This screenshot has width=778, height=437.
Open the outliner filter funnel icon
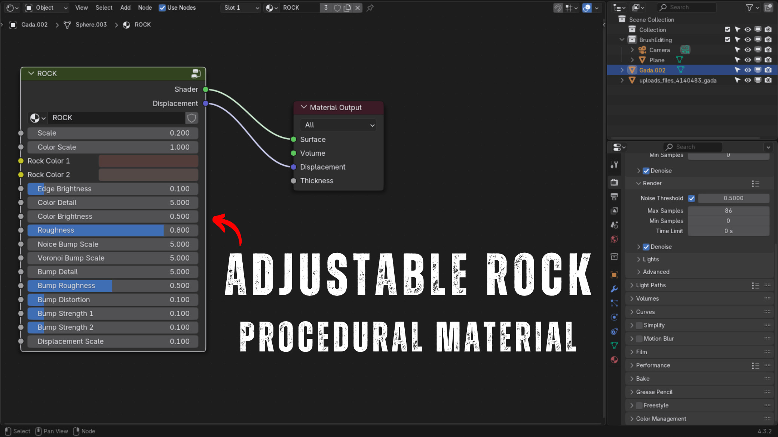(749, 7)
